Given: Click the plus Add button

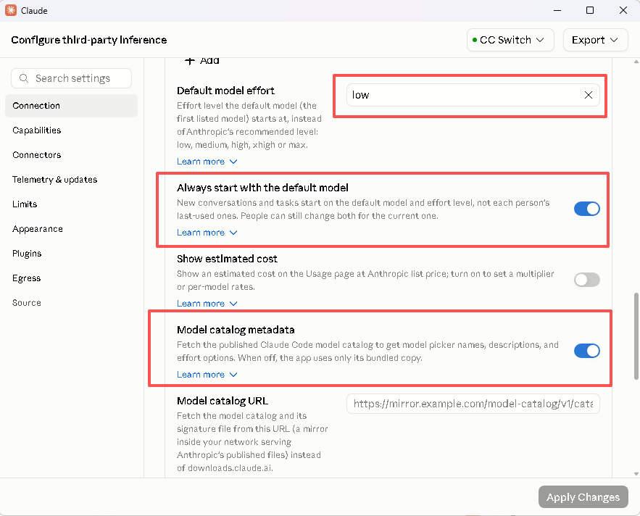Looking at the screenshot, I should [202, 60].
